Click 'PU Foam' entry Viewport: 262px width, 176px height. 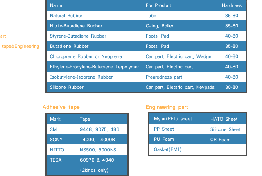pos(164,139)
